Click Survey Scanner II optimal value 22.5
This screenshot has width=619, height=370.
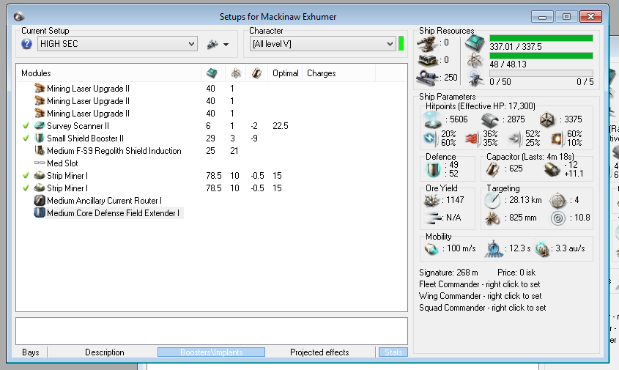(x=281, y=126)
